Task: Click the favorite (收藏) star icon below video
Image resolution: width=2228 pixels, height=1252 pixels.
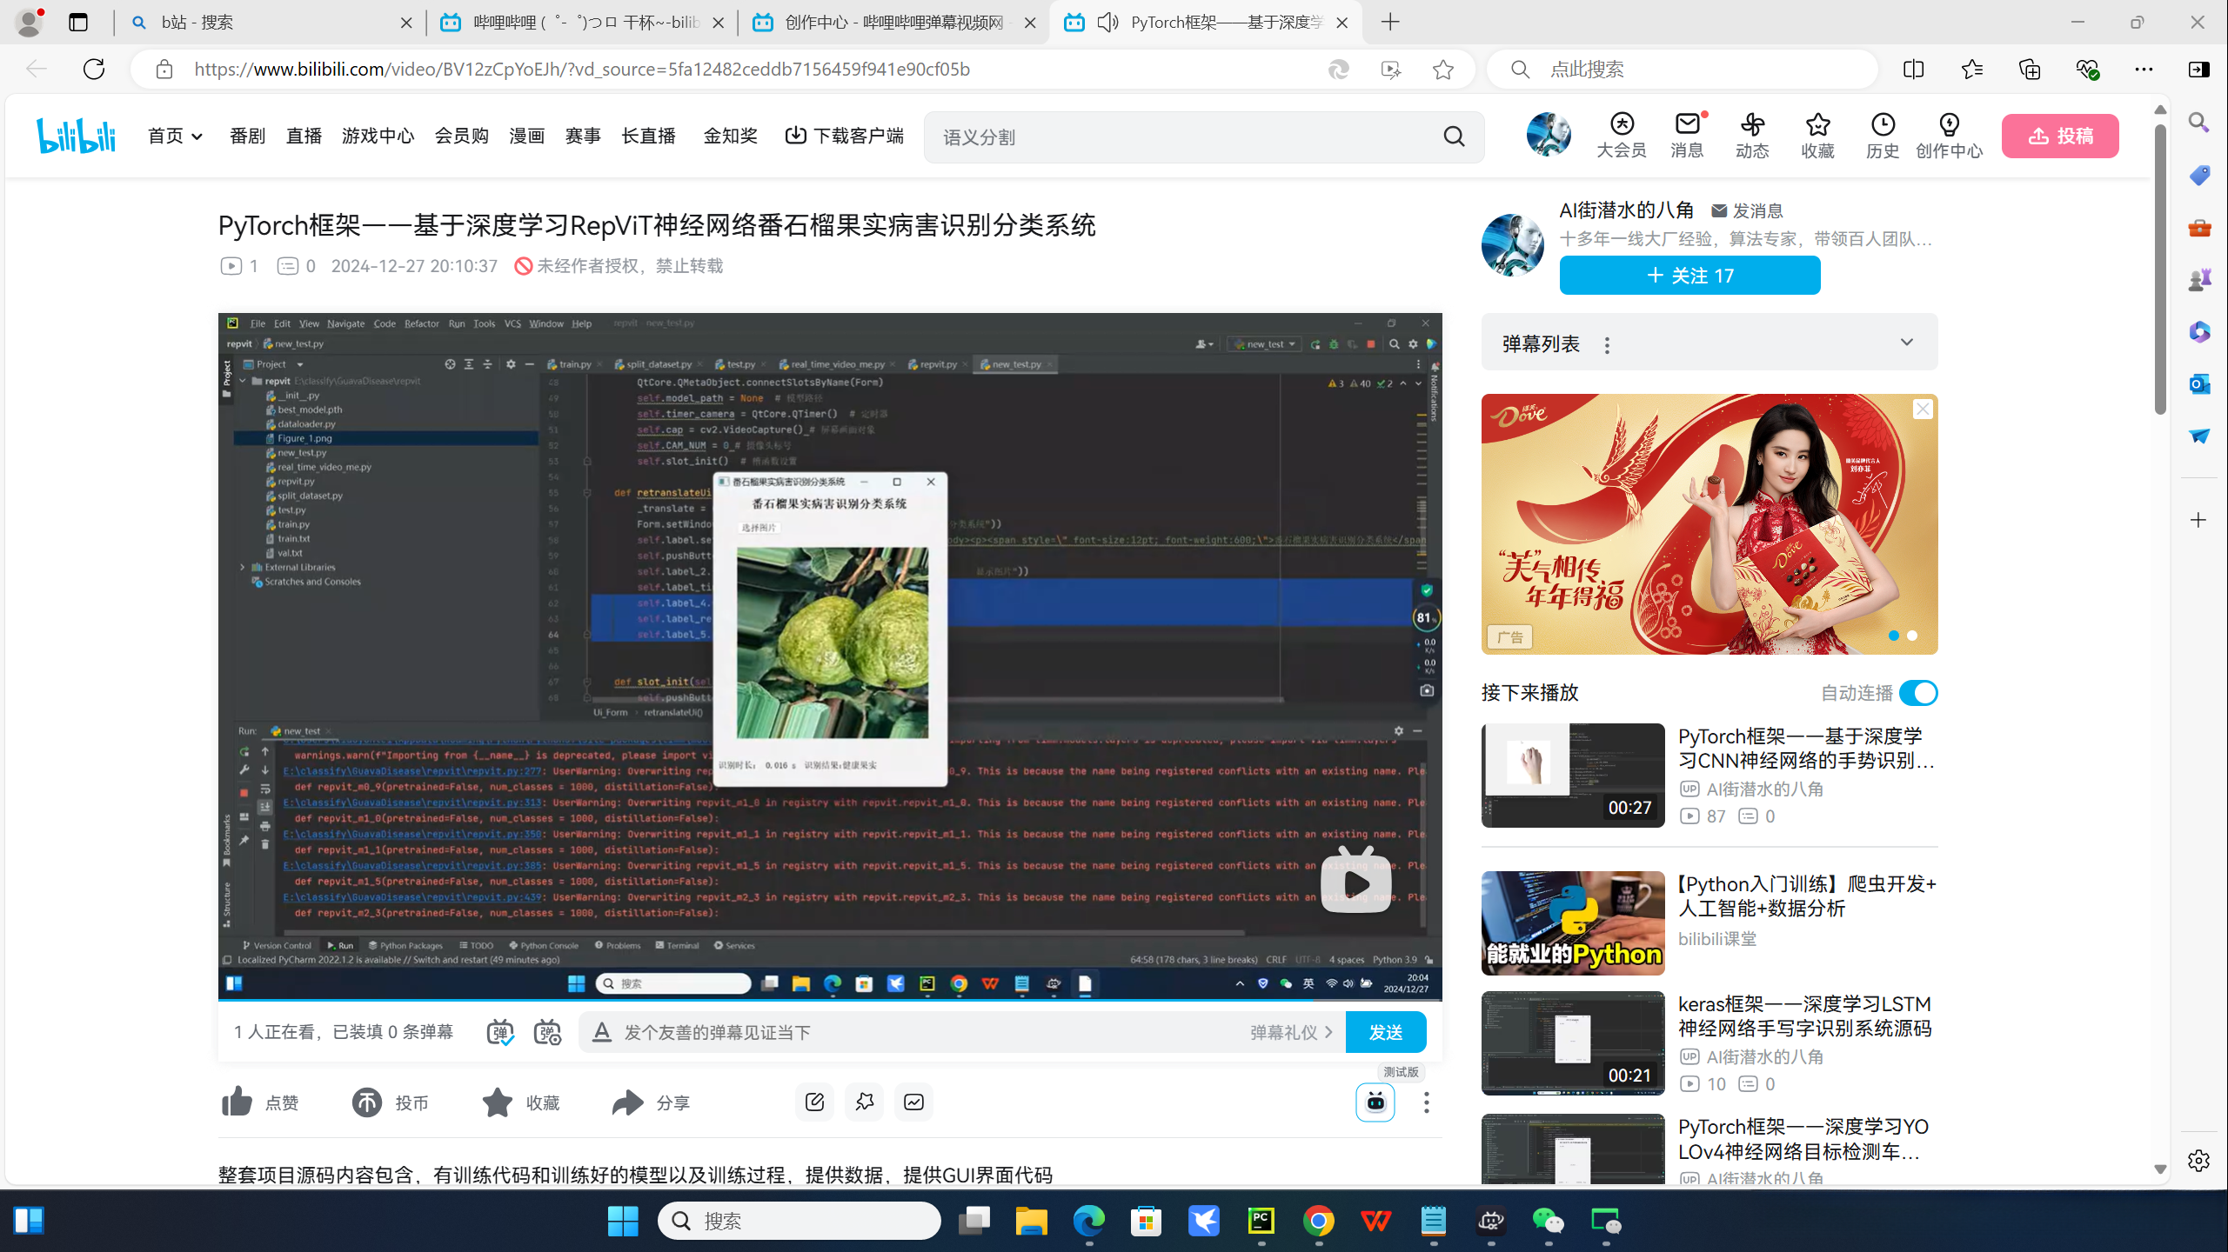Action: point(498,1102)
